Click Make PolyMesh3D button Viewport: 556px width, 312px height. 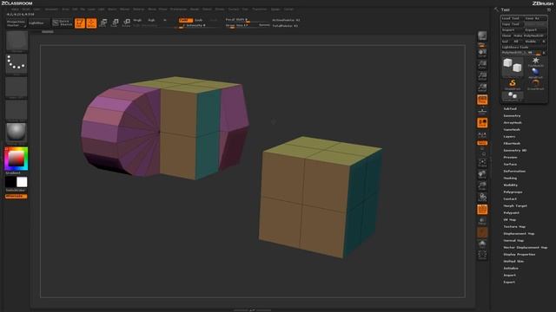pyautogui.click(x=529, y=36)
